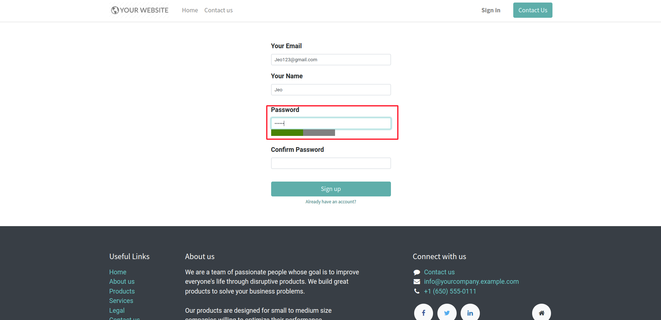Click the "Already have an account?" link
661x320 pixels.
[x=331, y=202]
